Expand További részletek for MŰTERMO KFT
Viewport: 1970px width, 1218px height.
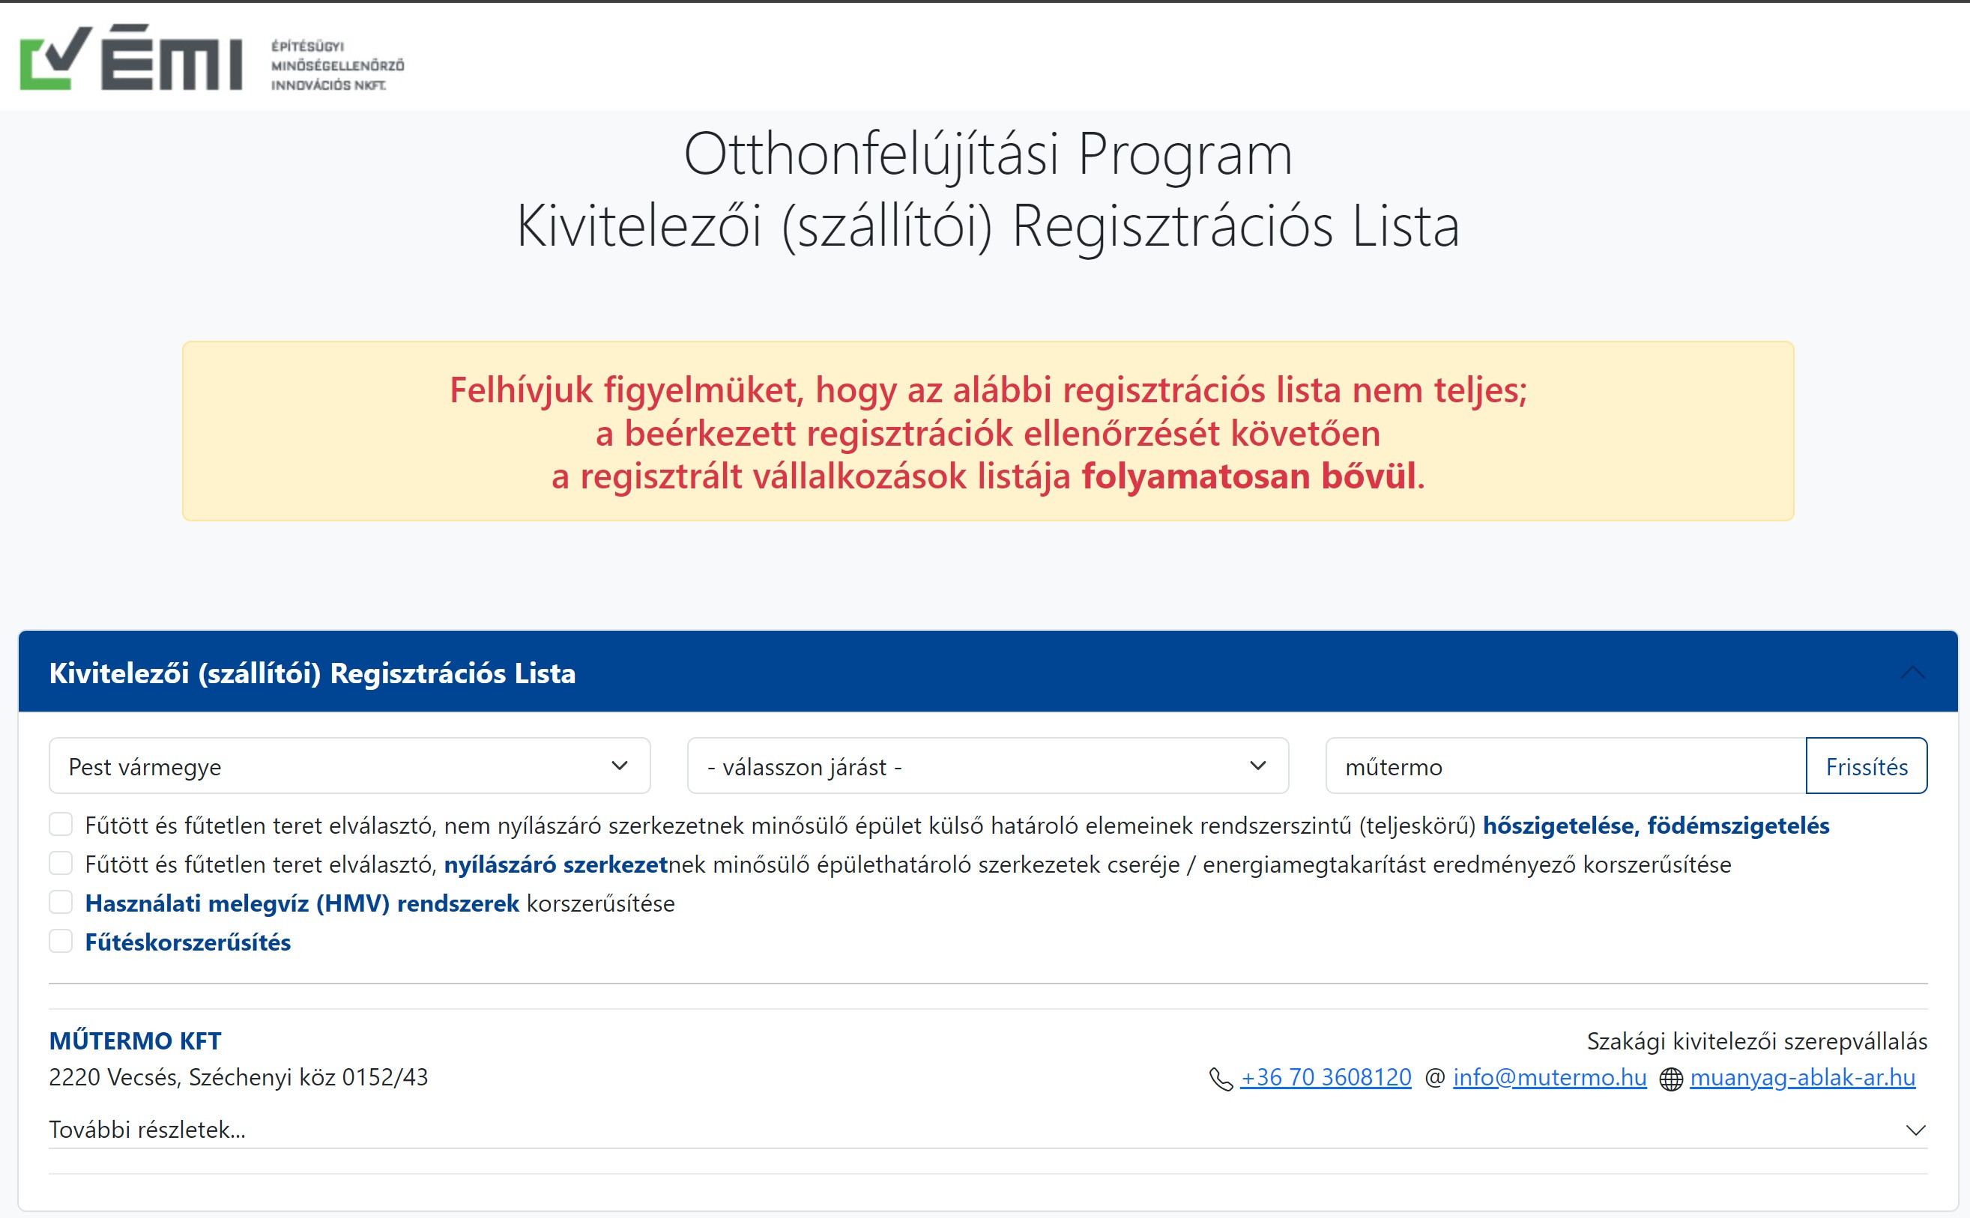point(149,1130)
